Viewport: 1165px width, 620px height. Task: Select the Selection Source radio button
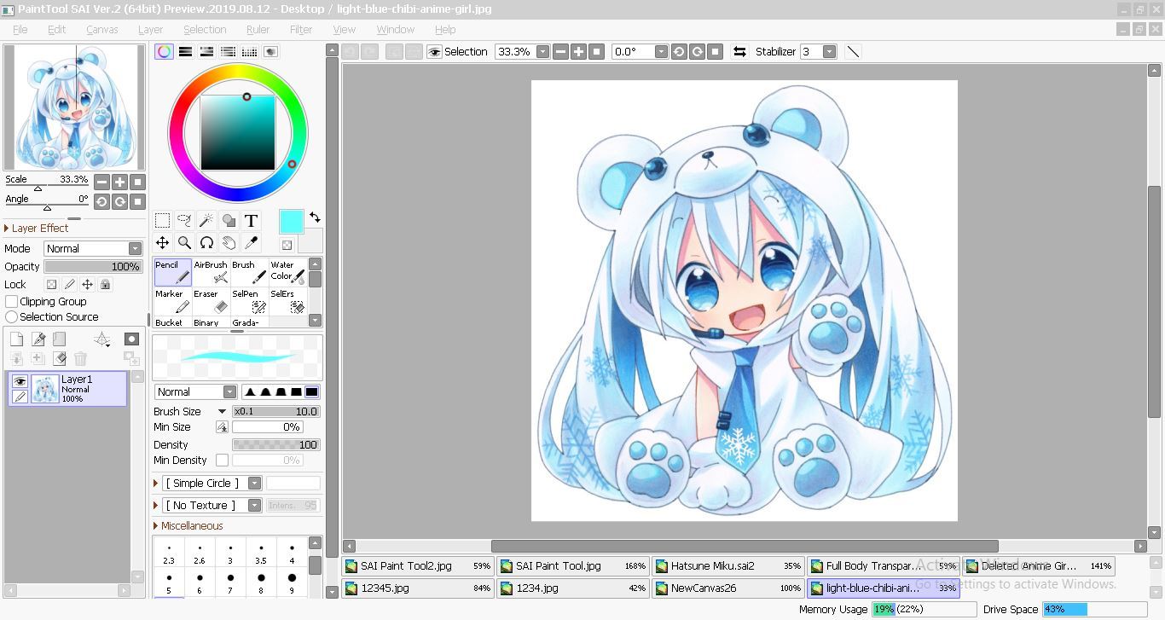point(11,316)
